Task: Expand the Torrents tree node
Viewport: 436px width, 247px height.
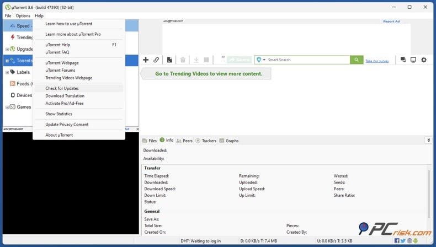Action: coord(7,61)
